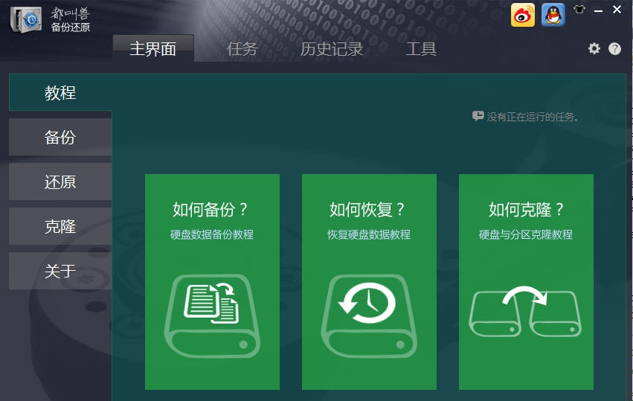
Task: Switch to the 任务 tab
Action: click(242, 49)
